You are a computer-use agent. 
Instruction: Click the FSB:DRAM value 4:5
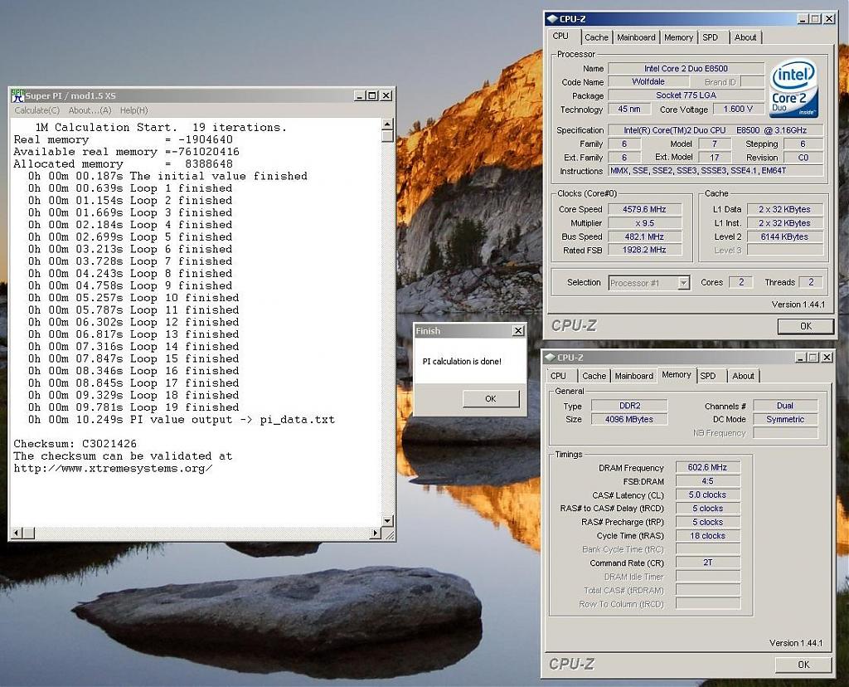708,481
